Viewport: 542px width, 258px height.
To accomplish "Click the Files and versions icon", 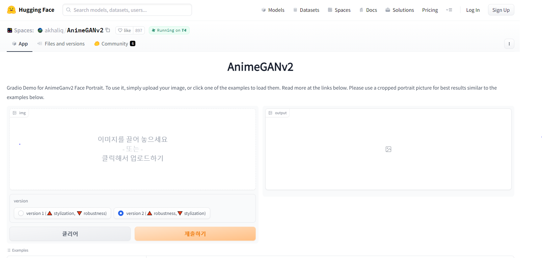I will [x=40, y=43].
